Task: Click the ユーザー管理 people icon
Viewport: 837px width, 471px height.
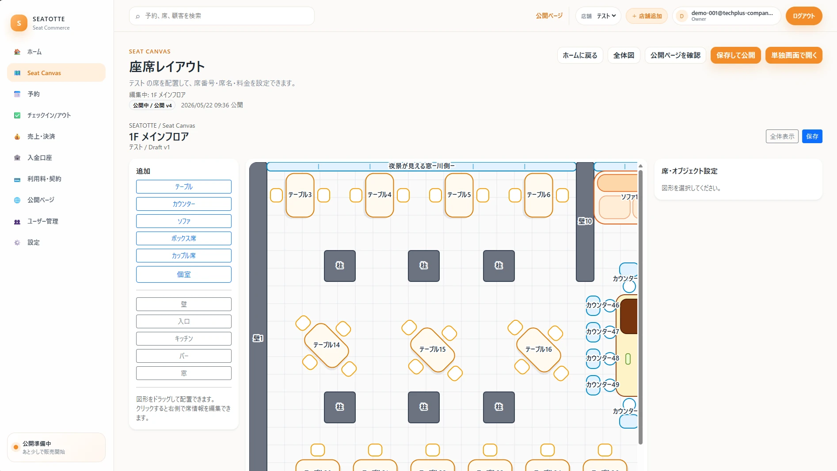Action: tap(17, 221)
